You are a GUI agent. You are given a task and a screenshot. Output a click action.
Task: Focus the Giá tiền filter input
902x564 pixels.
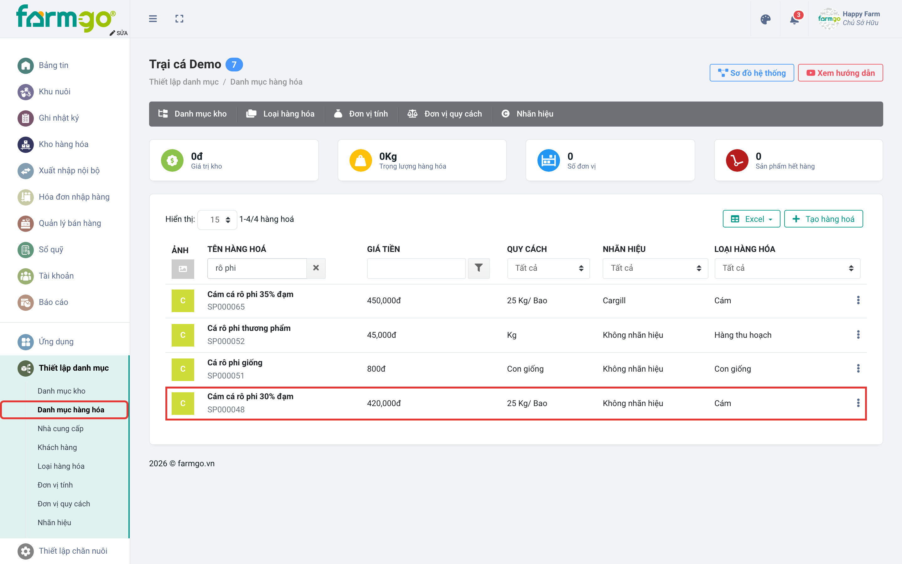pos(416,268)
